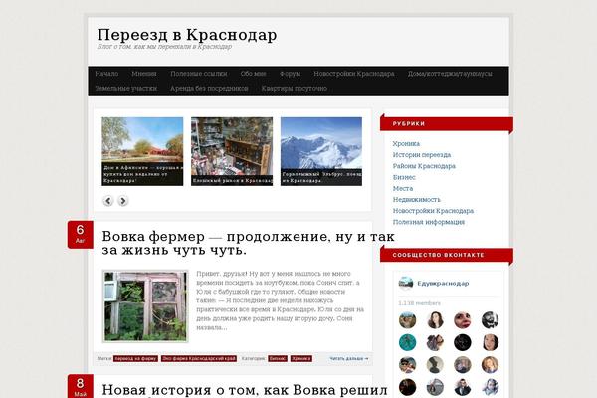This screenshot has width=597, height=398.
Task: Open the Афипский house slider thumbnail
Action: point(142,151)
